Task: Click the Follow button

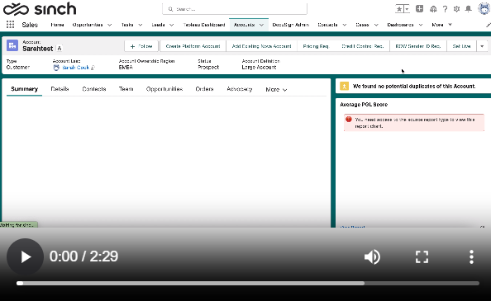Action: (x=141, y=46)
